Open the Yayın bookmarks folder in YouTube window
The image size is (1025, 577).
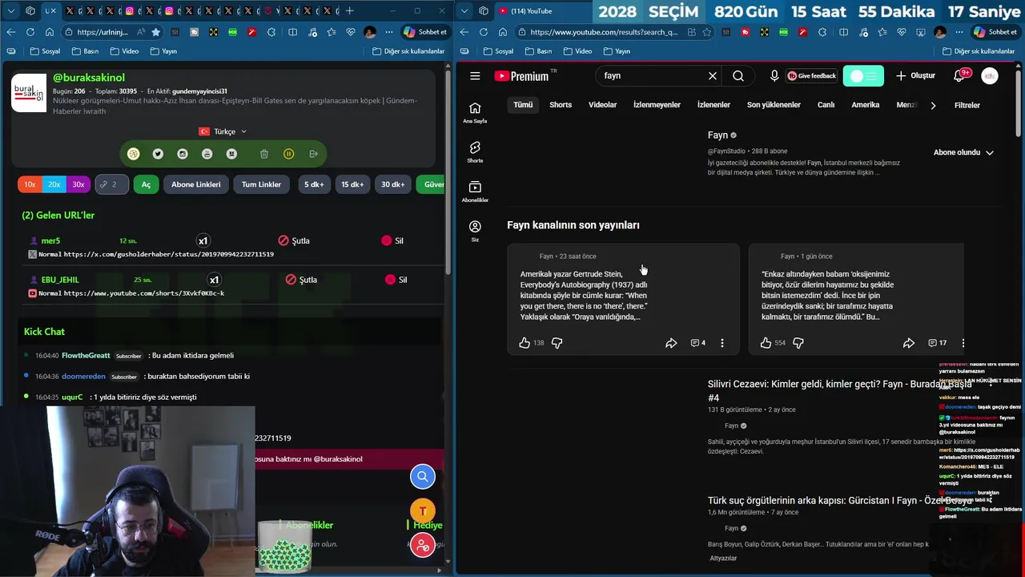point(616,51)
